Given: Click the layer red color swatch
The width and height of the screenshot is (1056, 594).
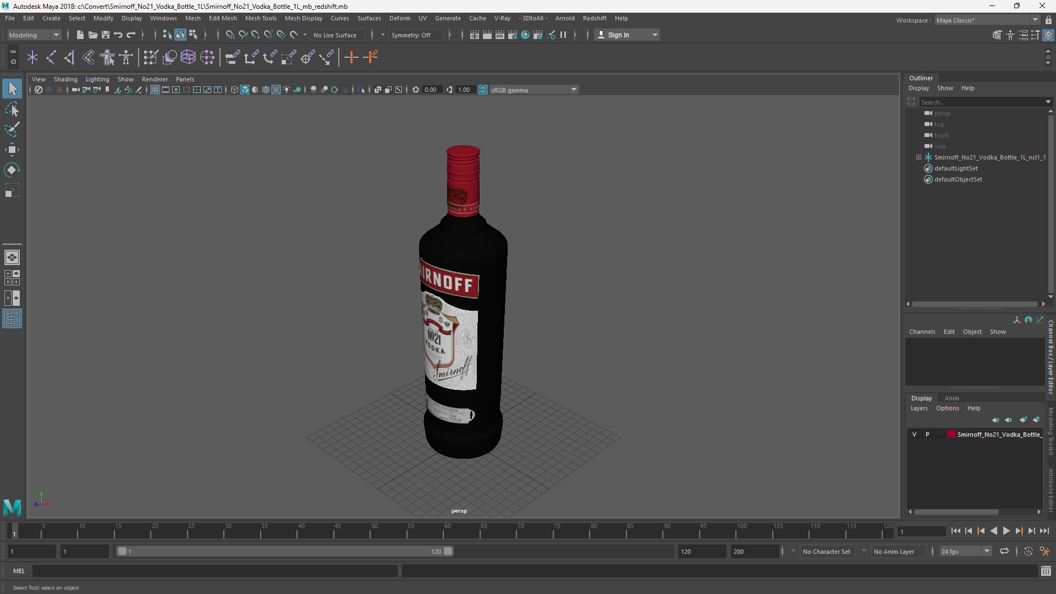Looking at the screenshot, I should click(952, 435).
